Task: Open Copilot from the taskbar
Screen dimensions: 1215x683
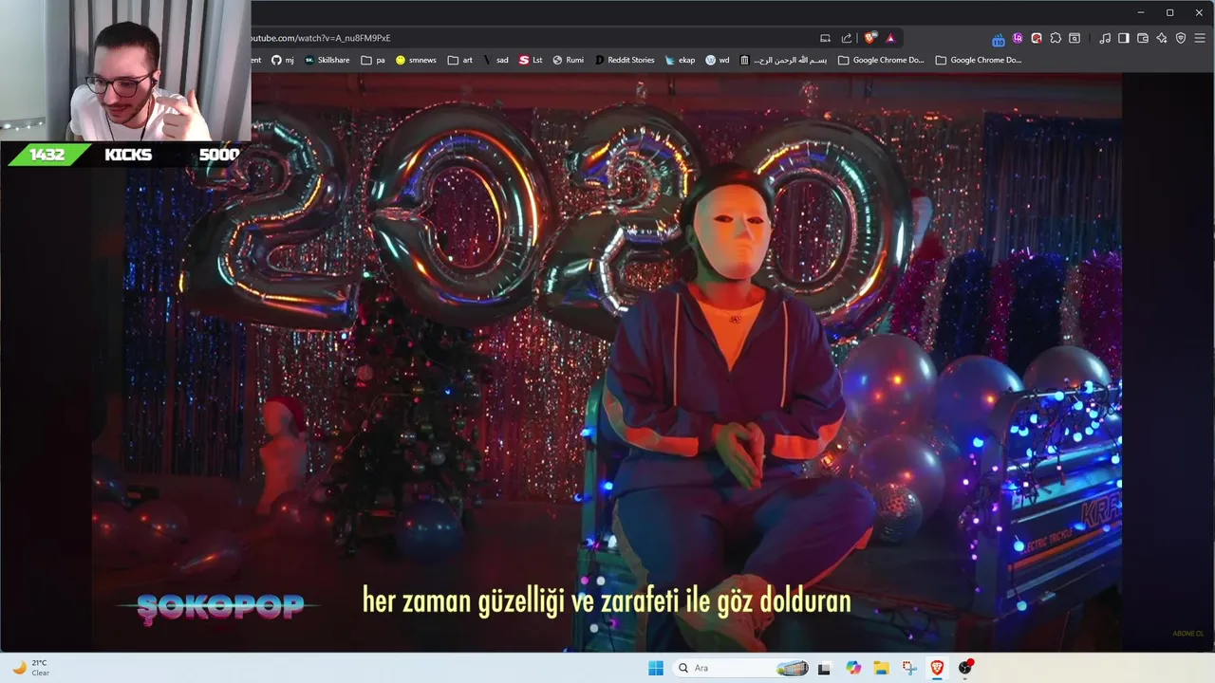Action: click(853, 668)
